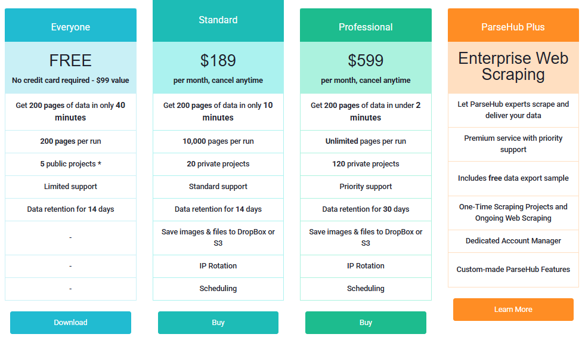Click the FREE price label
This screenshot has width=582, height=337.
(x=70, y=60)
